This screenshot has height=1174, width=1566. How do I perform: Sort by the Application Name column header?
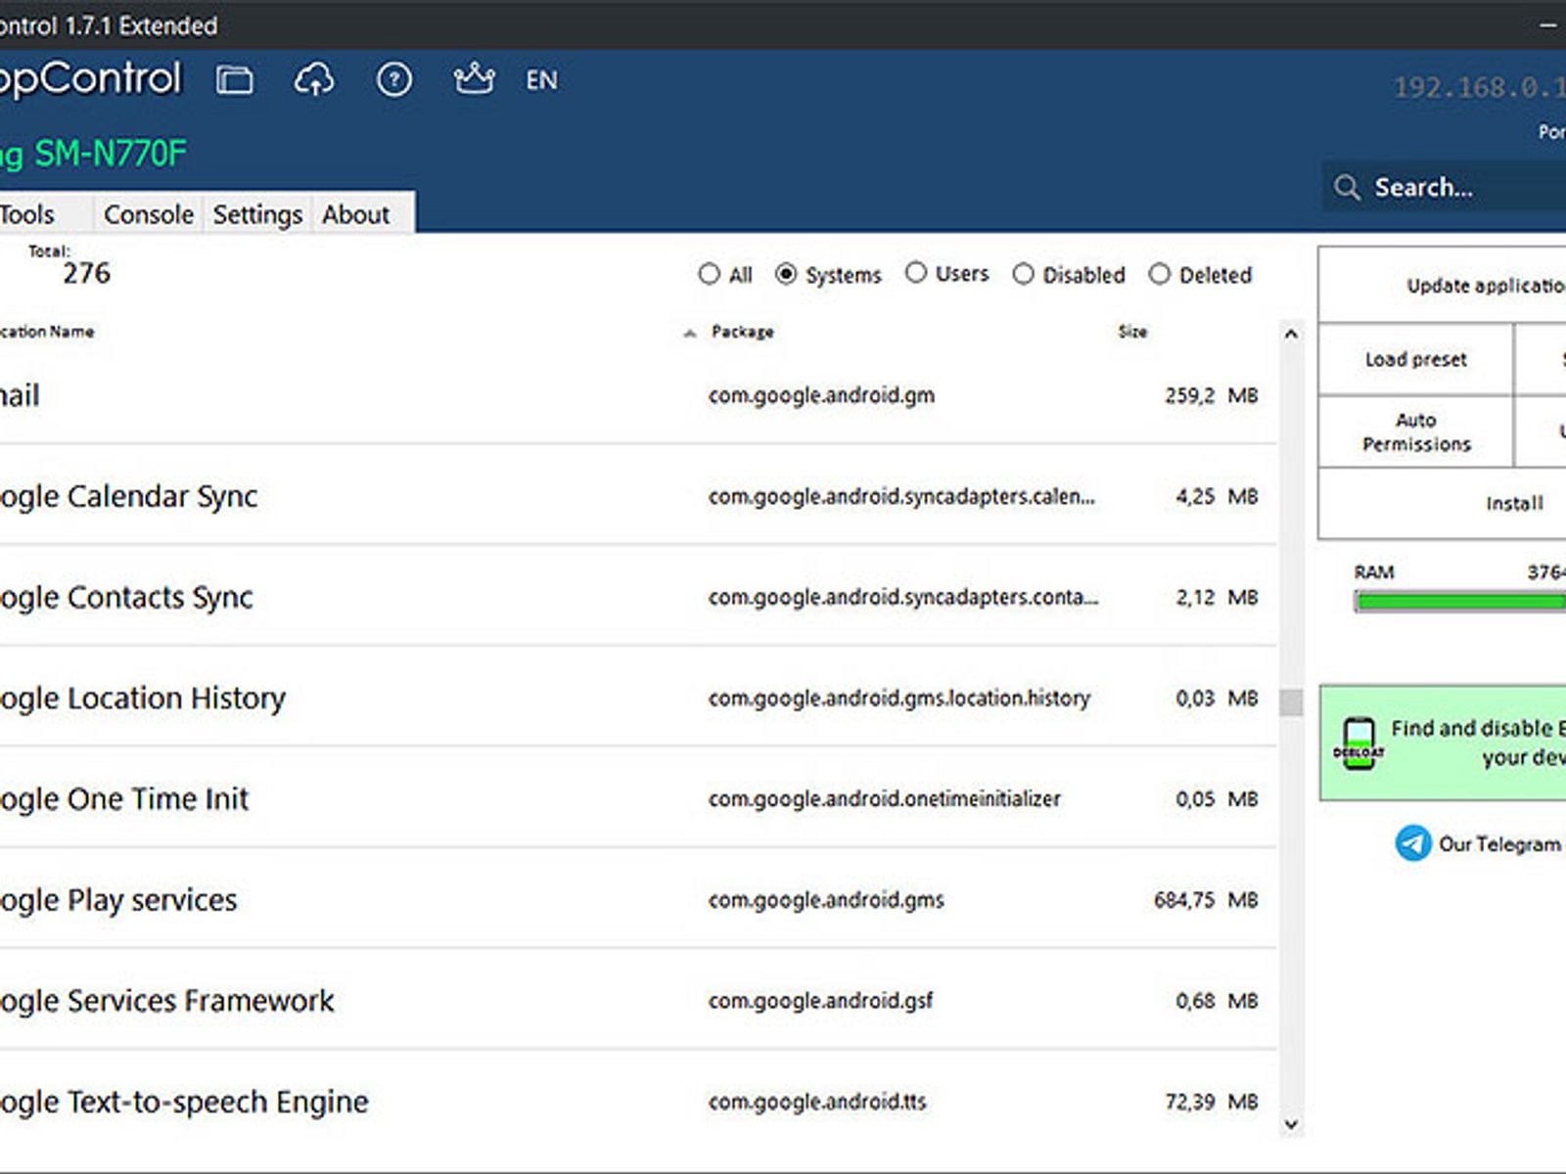coord(47,332)
